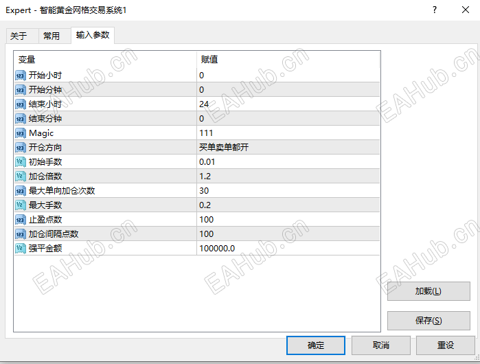Screen dimensions: 480x364
Task: Select the 止盈点数 variable name
Action: coord(45,220)
